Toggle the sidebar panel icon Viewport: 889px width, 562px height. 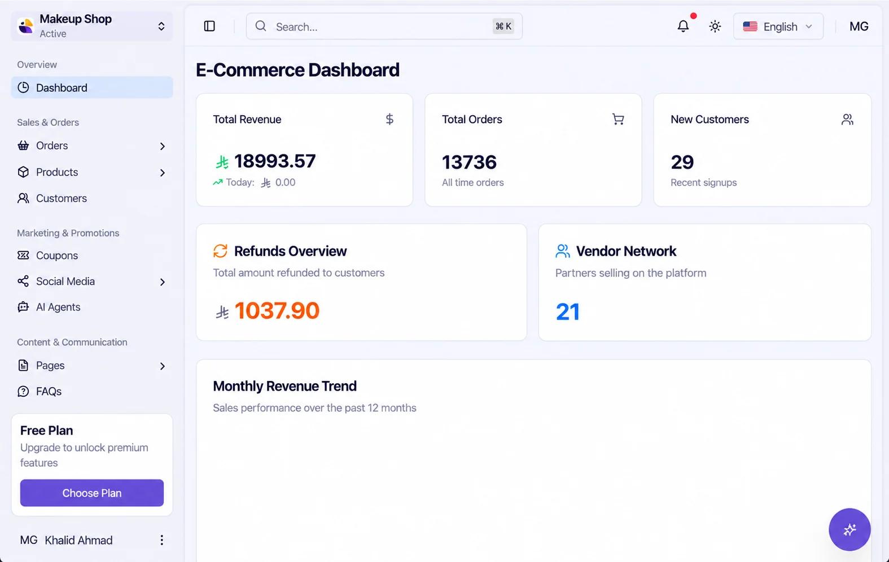[209, 27]
